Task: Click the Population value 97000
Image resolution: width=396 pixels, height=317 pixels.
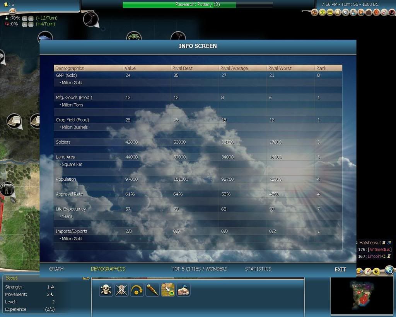Action: (x=131, y=179)
